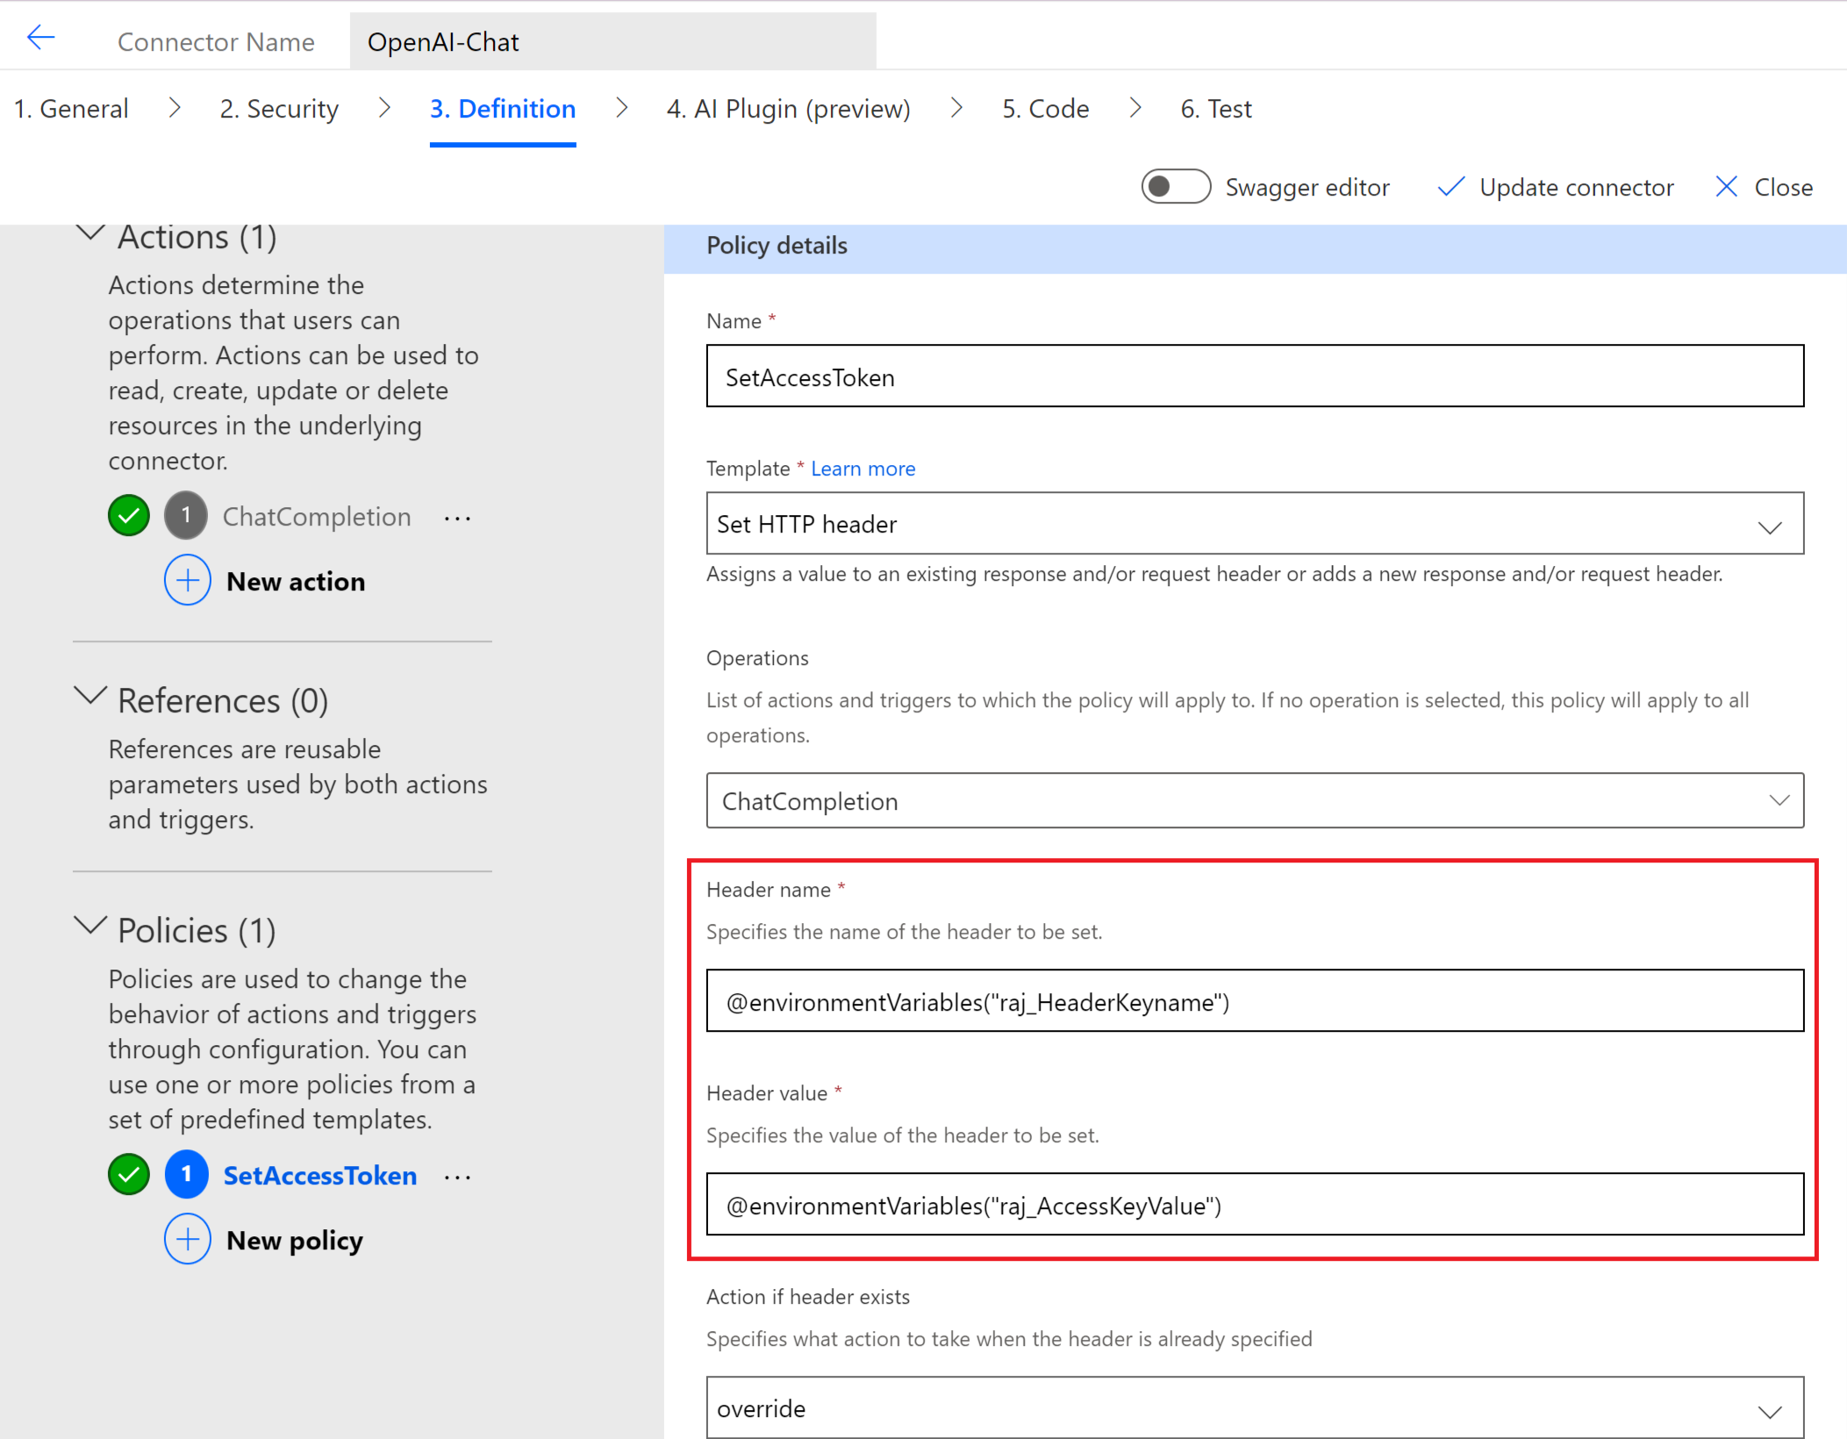Viewport: 1847px width, 1439px height.
Task: Switch to the 6. Test tab
Action: 1215,109
